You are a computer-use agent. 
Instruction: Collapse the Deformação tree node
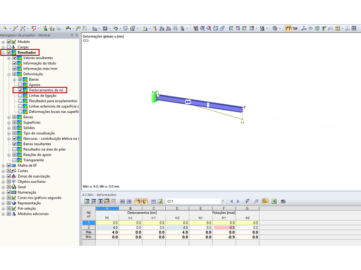click(x=9, y=74)
